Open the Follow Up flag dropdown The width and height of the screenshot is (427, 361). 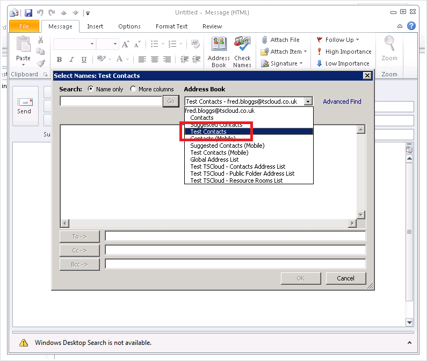coord(338,40)
